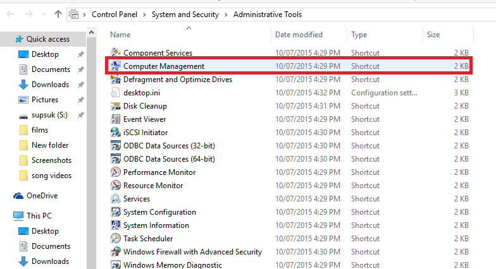Viewport: 496px width, 269px height.
Task: Expand the This PC tree node
Action: [x=6, y=216]
